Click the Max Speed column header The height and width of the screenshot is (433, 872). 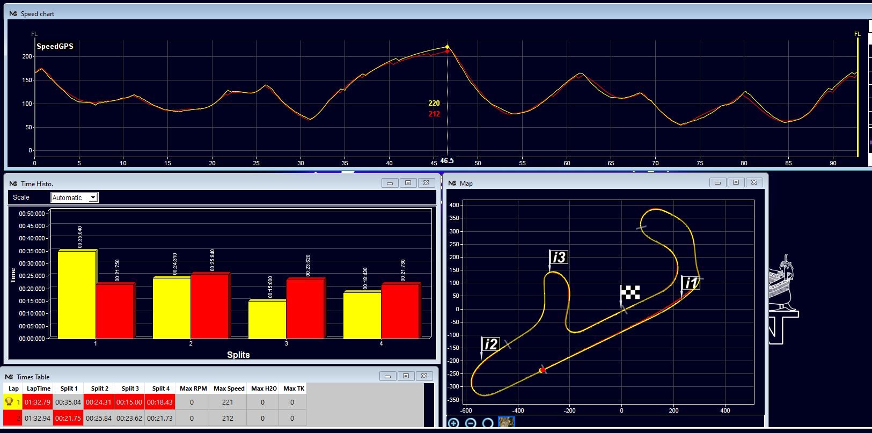pyautogui.click(x=229, y=388)
